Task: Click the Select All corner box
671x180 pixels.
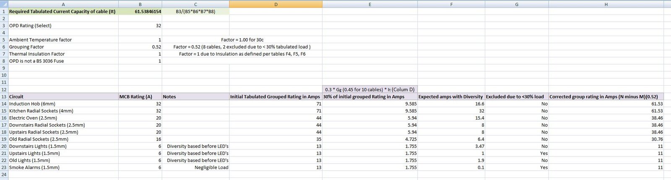Action: point(4,4)
